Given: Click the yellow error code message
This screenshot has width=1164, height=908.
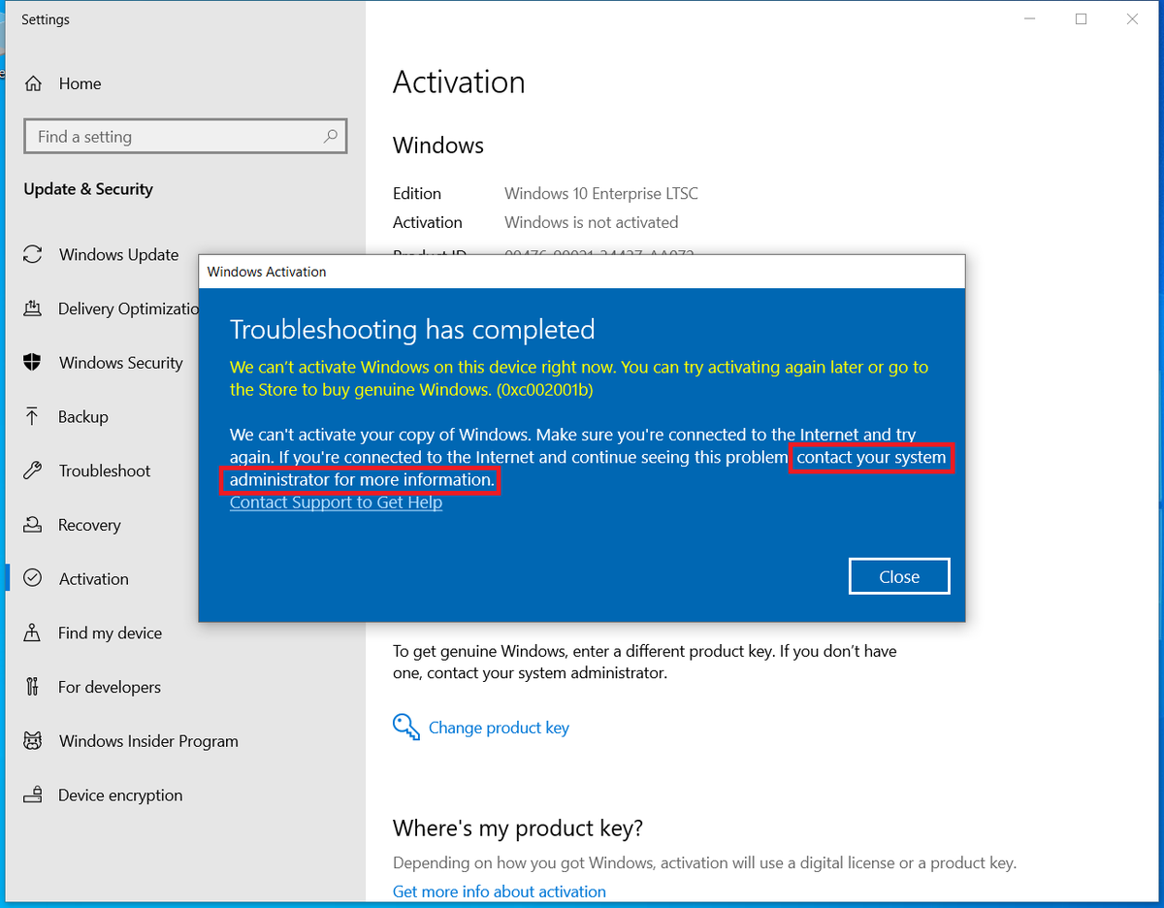Looking at the screenshot, I should (x=579, y=378).
